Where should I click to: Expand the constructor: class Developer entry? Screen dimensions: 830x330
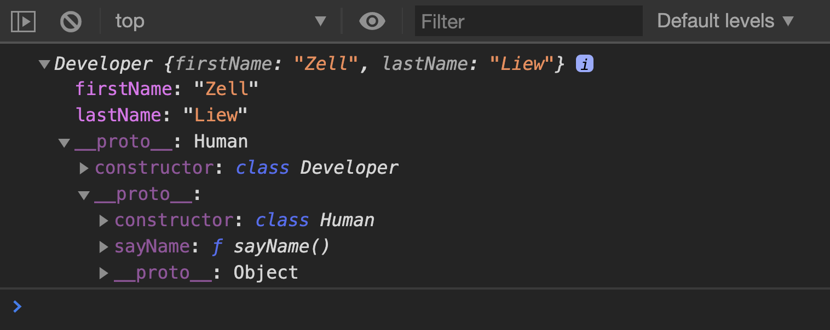tap(84, 168)
